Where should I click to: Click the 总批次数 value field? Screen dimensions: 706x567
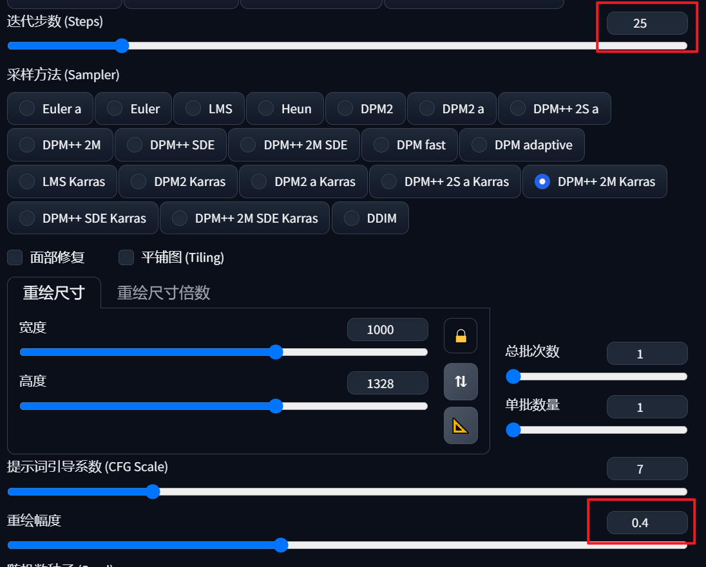647,354
